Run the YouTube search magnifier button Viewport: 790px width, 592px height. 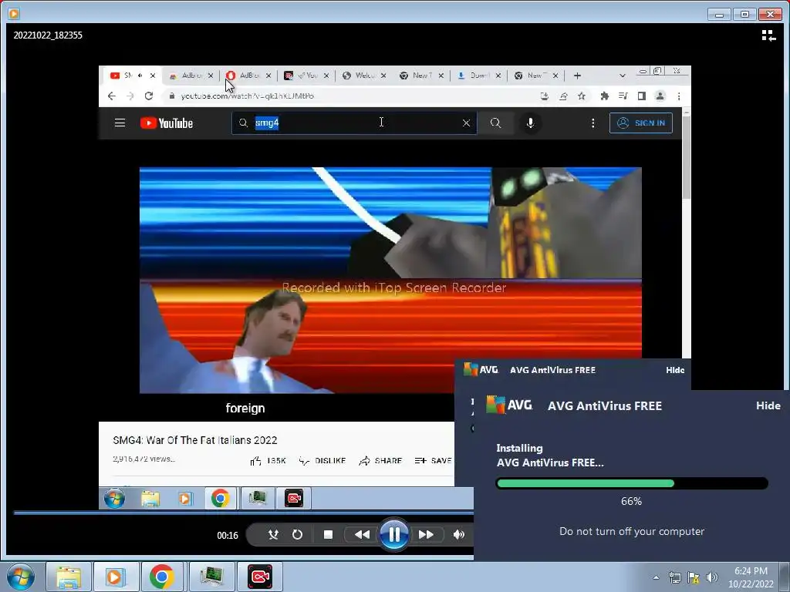click(x=496, y=123)
